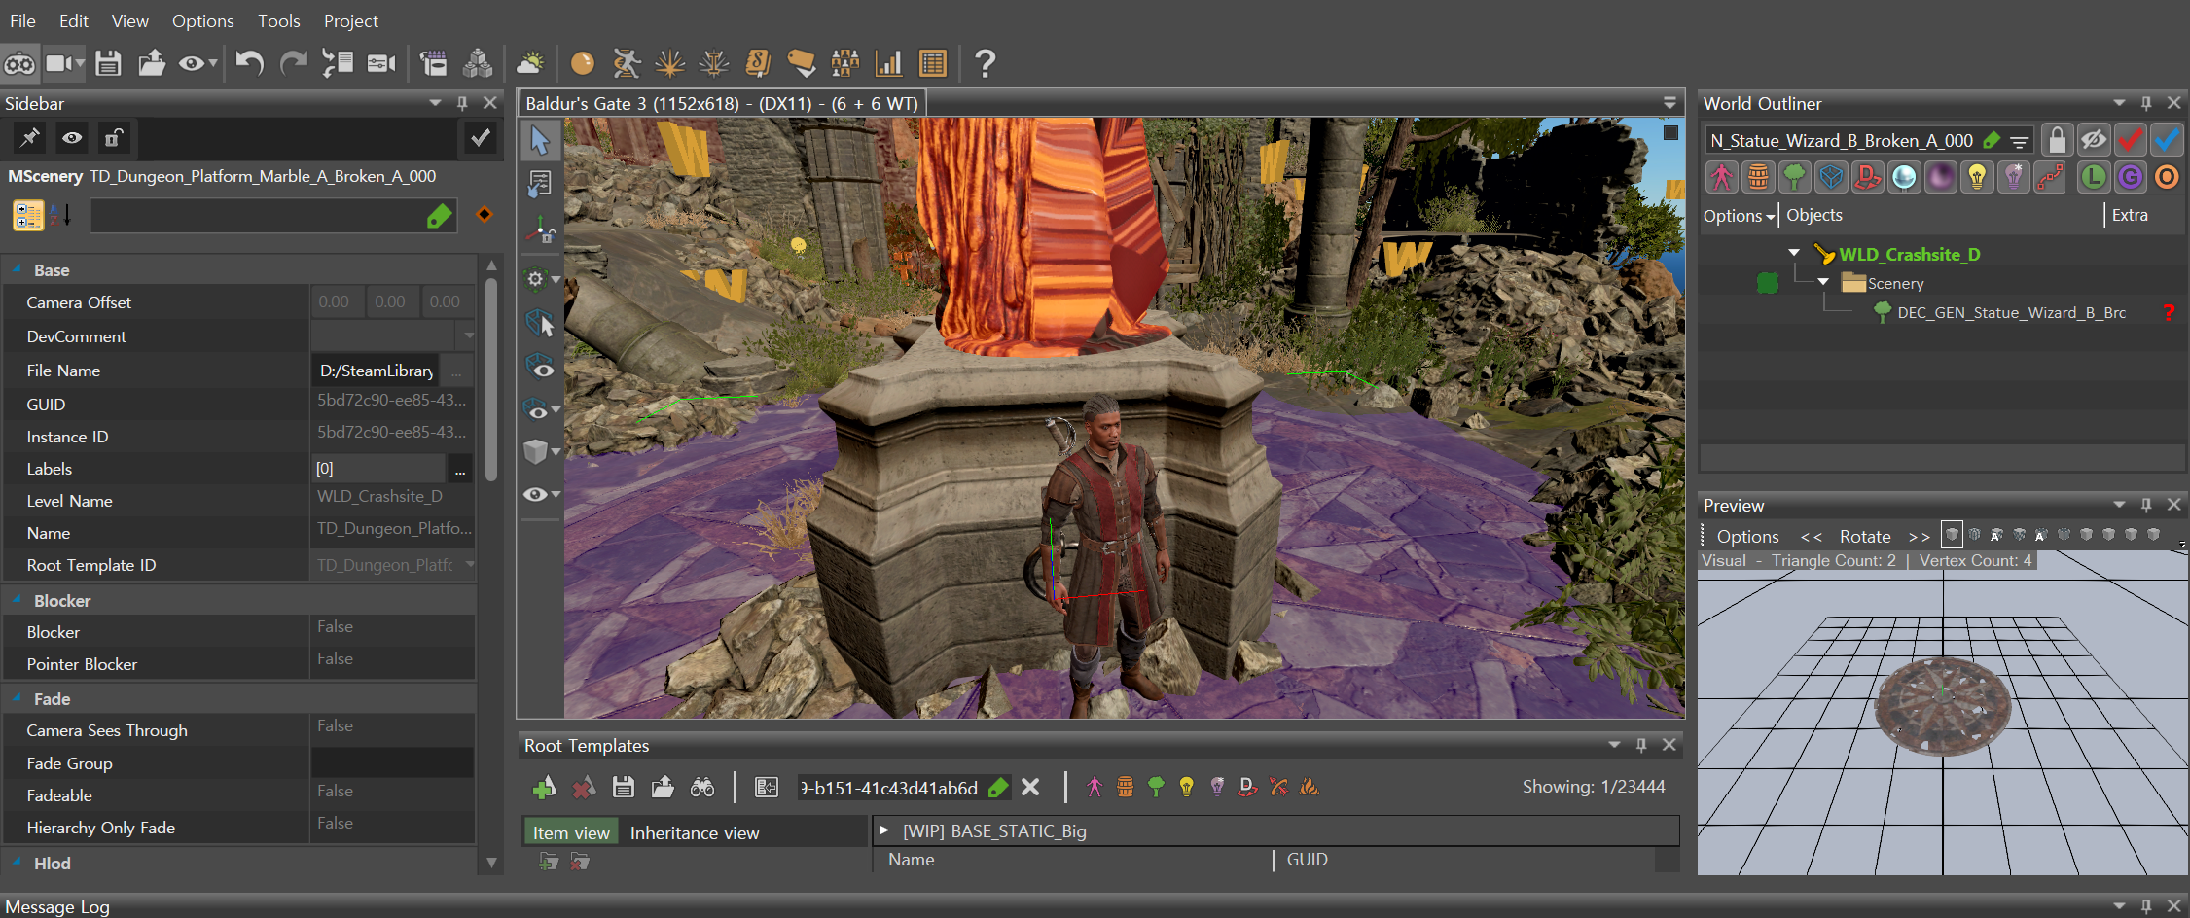Open the View menu
The image size is (2190, 918).
129,20
